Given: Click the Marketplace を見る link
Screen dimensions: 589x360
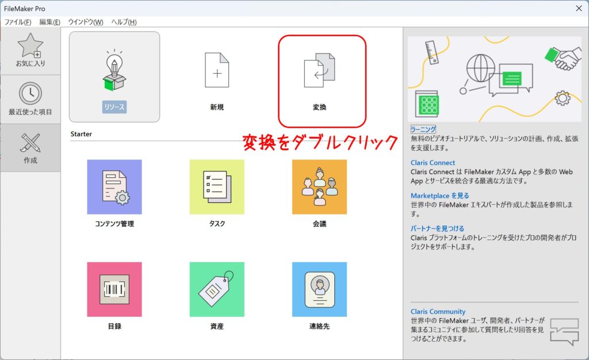Looking at the screenshot, I should coord(439,196).
